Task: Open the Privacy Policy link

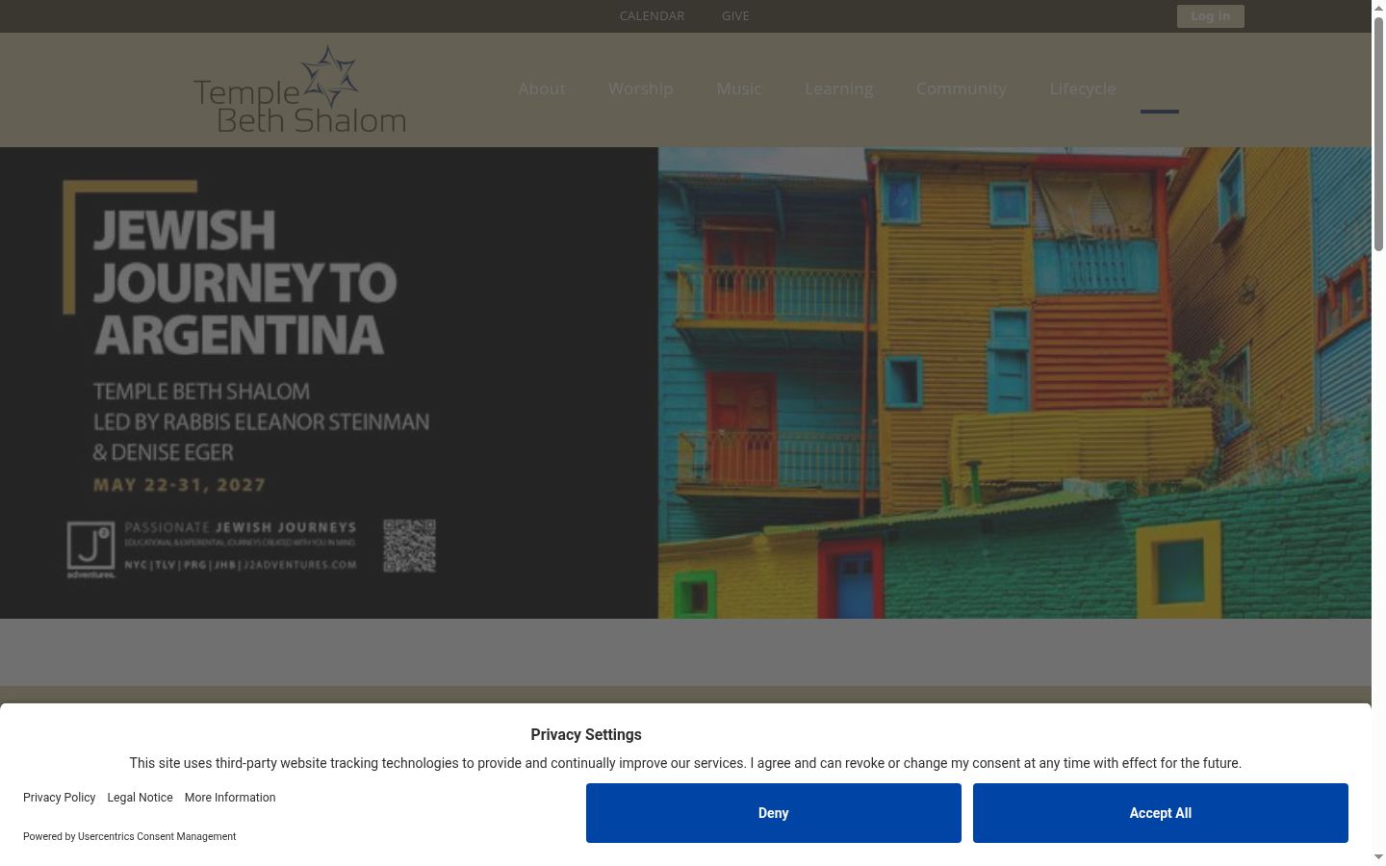Action: (x=60, y=798)
